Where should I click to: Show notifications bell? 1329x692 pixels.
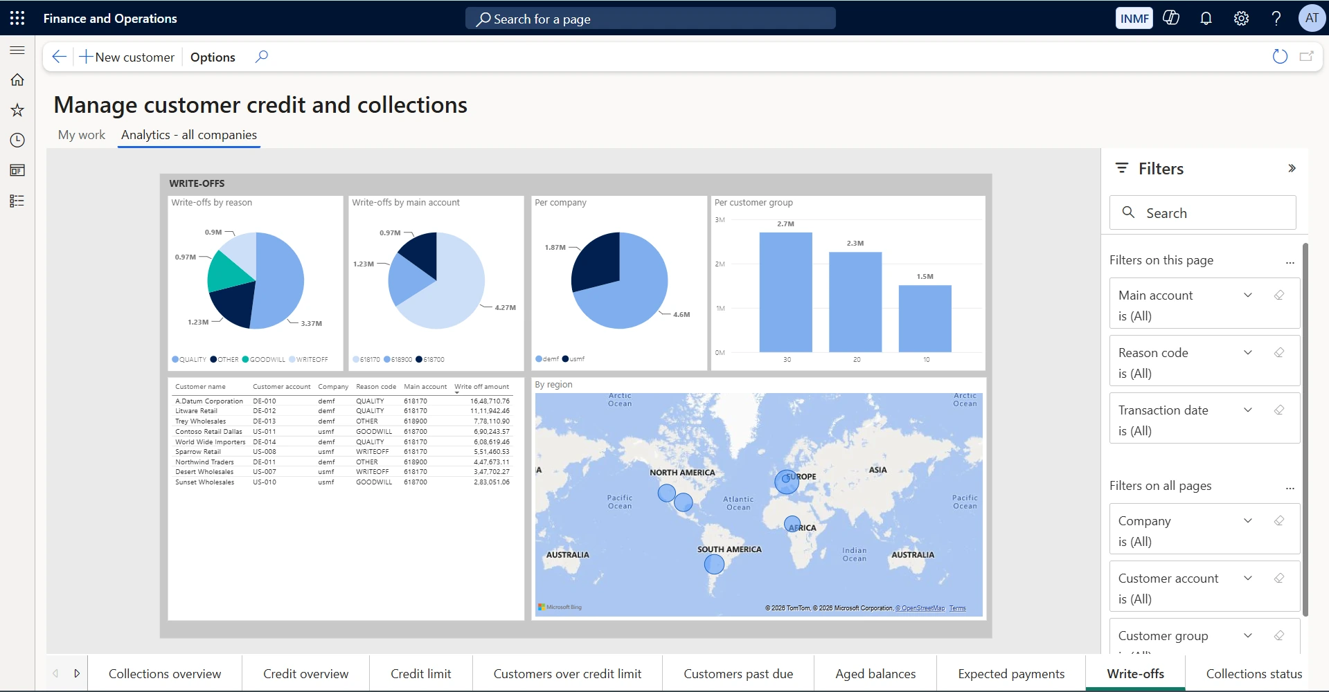click(x=1206, y=19)
